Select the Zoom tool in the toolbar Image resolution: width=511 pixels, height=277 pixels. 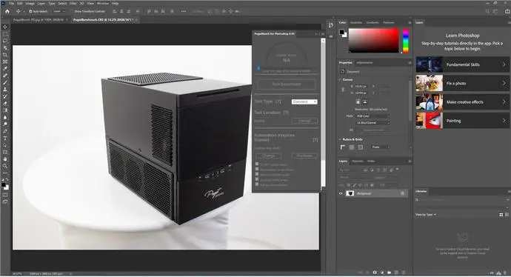click(5, 166)
